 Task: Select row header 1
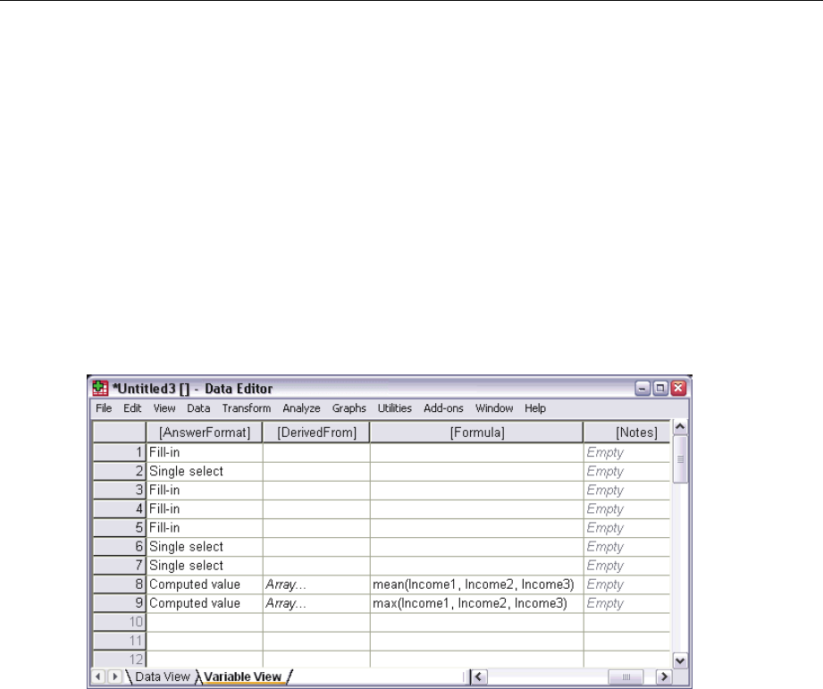(x=119, y=452)
